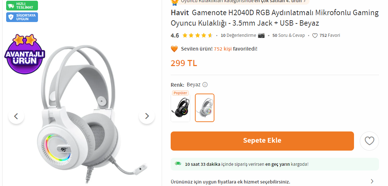Select the white headset color option
The image size is (388, 186).
tap(205, 108)
